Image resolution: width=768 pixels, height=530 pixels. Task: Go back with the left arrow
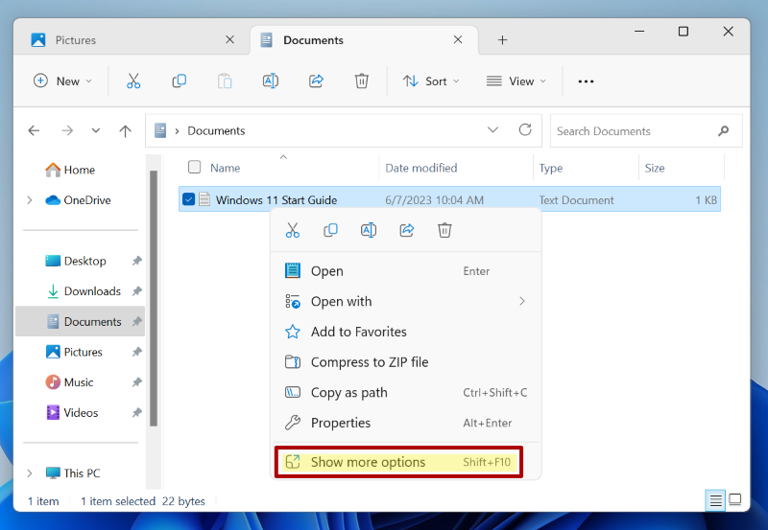point(34,130)
